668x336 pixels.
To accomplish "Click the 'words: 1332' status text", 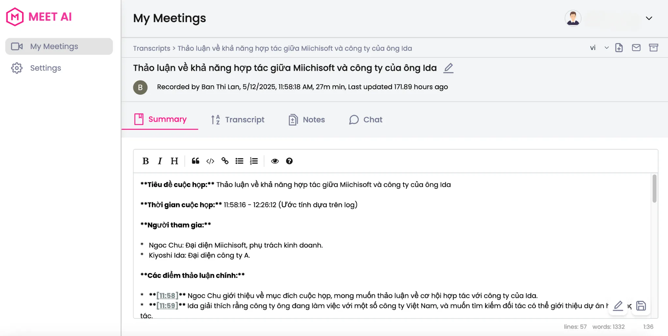I will [608, 327].
